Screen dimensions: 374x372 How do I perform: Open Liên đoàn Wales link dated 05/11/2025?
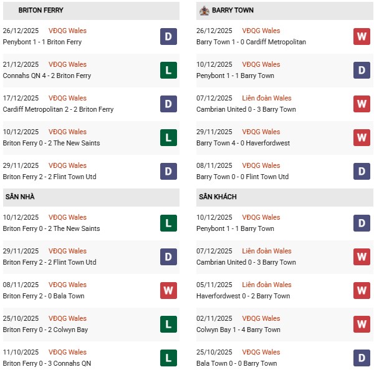266,285
